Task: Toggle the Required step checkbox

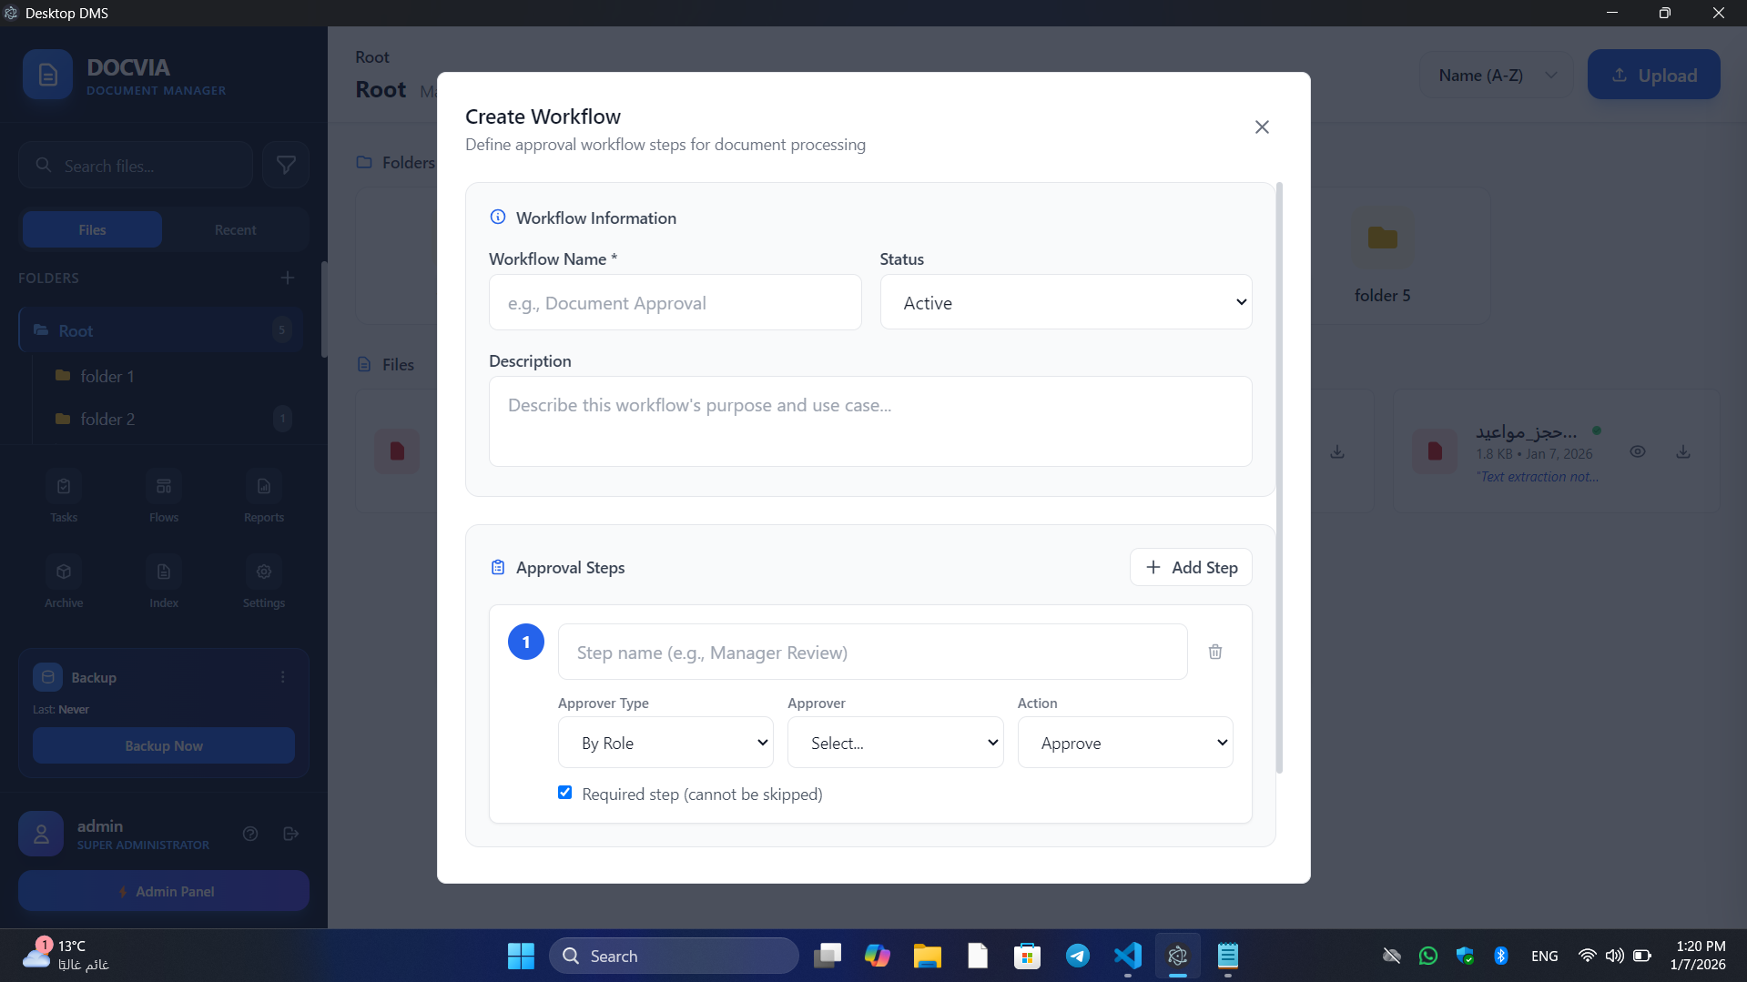Action: (564, 794)
